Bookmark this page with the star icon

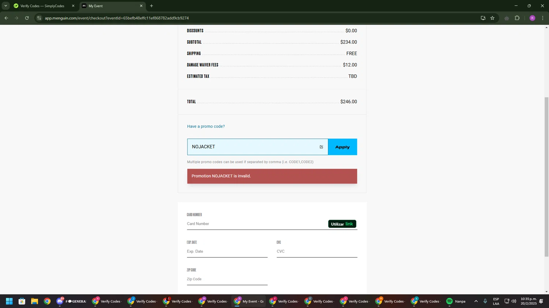pyautogui.click(x=492, y=18)
